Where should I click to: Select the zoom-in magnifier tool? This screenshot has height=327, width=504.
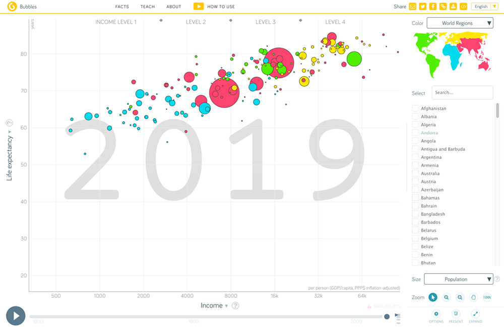tap(448, 297)
